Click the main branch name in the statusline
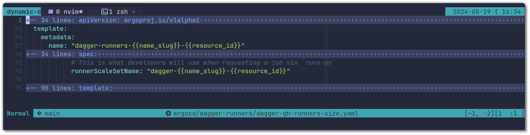The height and width of the screenshot is (135, 530). click(x=52, y=113)
